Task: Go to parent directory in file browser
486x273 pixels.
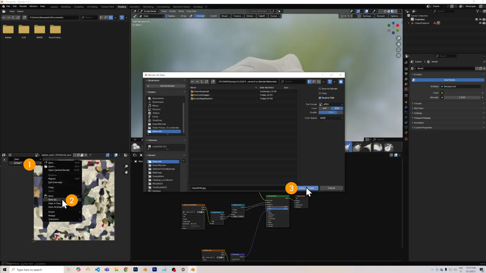Action: point(202,82)
